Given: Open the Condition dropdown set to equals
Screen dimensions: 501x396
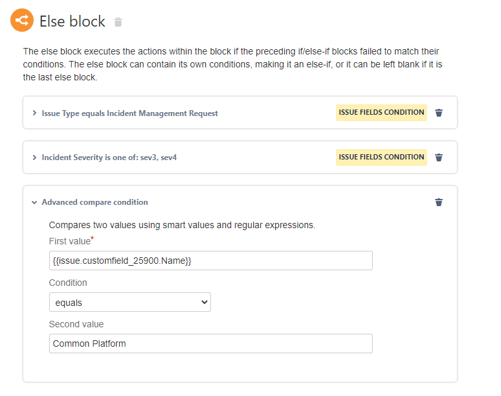Looking at the screenshot, I should pos(130,302).
